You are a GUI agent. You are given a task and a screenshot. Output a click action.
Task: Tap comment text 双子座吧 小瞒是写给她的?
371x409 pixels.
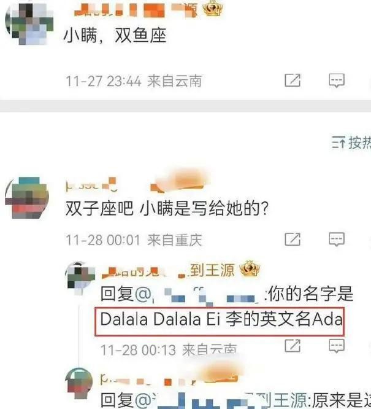166,208
